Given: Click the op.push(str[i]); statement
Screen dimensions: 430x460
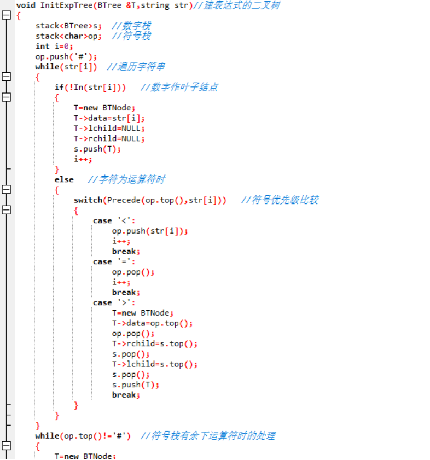Looking at the screenshot, I should point(150,231).
